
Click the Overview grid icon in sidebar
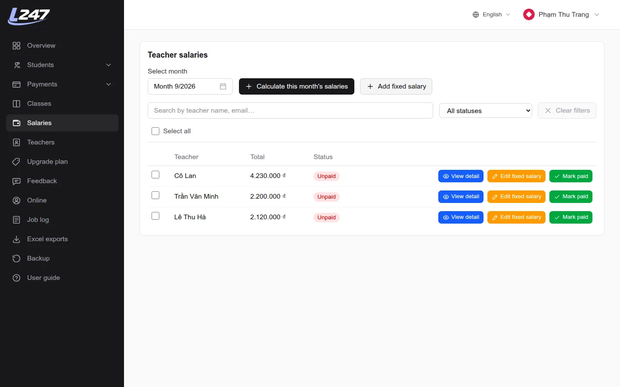[16, 46]
